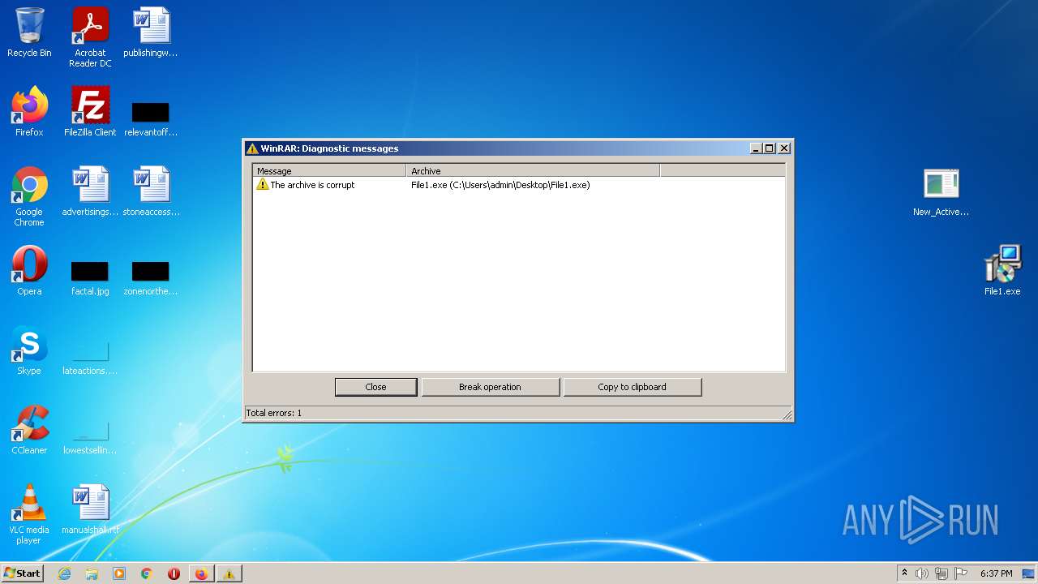This screenshot has height=584, width=1038.
Task: Minimize the WinRAR diagnostic window
Action: pos(757,148)
